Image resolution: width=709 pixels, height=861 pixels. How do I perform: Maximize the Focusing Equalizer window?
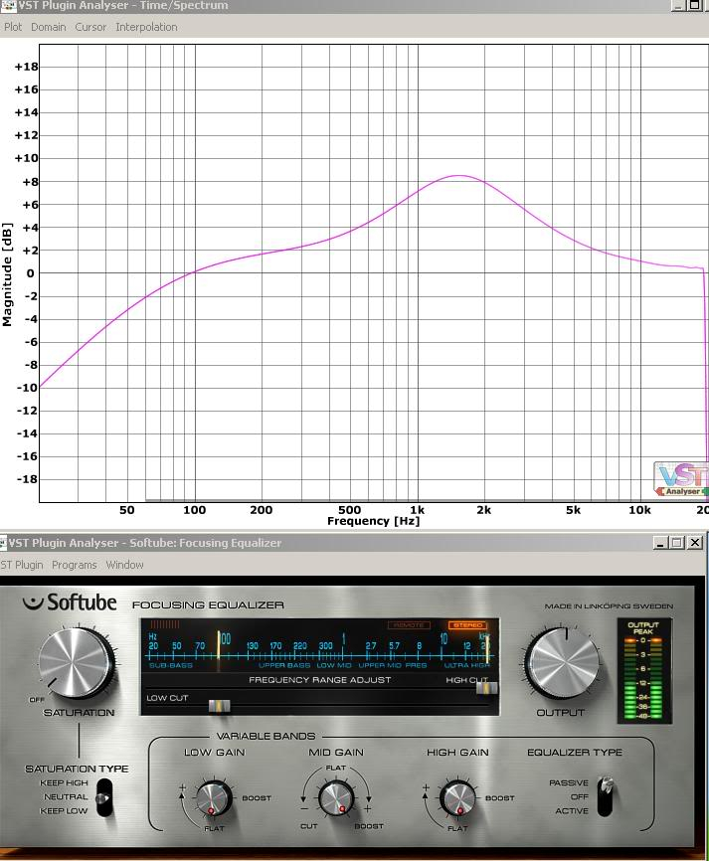(678, 543)
